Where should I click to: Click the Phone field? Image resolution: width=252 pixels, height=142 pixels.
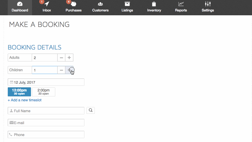(46, 134)
